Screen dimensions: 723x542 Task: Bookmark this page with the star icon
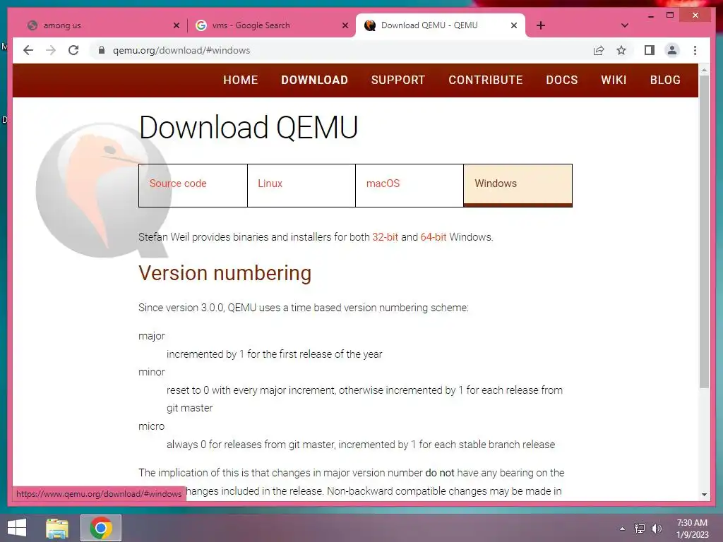pyautogui.click(x=621, y=50)
